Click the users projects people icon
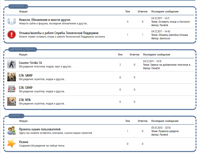The image size is (199, 154). click(11, 131)
